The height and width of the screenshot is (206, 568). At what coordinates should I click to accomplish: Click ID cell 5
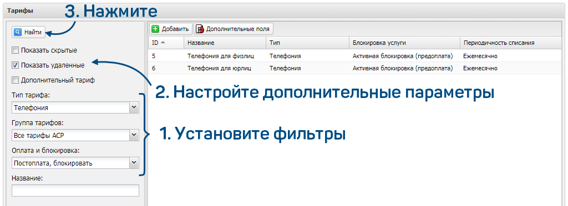(x=154, y=56)
